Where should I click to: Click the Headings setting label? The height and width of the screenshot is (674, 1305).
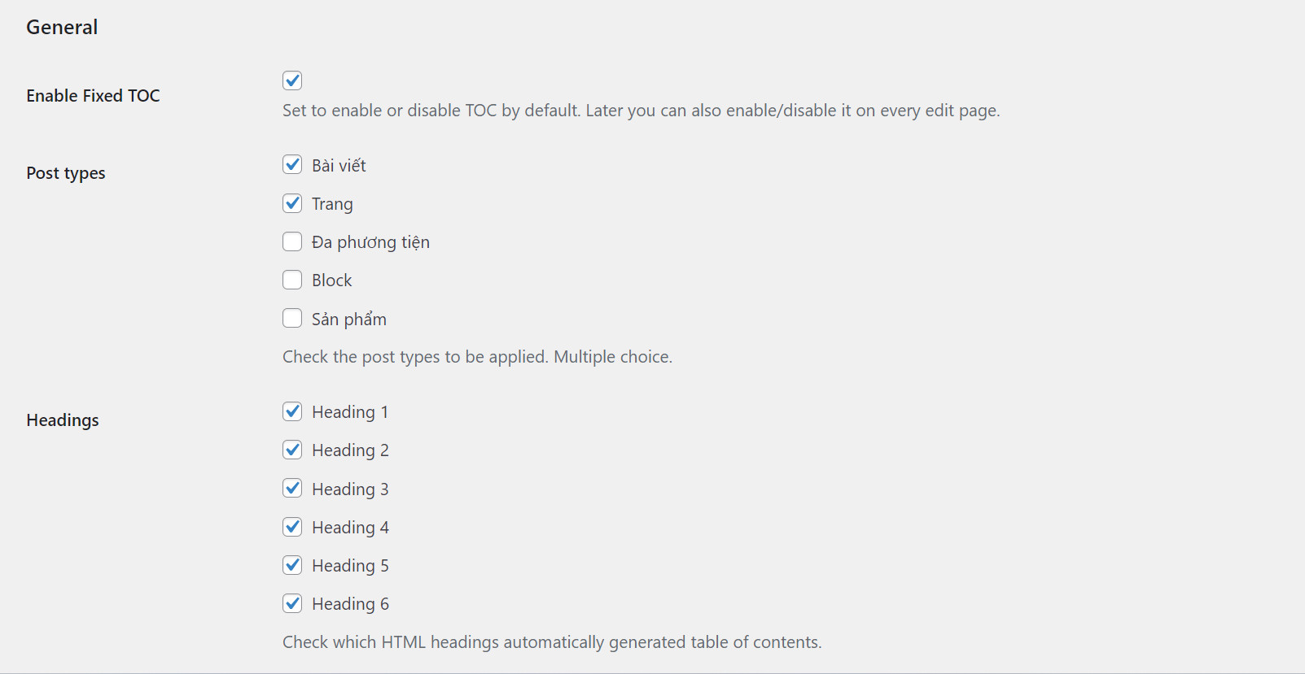[x=63, y=420]
